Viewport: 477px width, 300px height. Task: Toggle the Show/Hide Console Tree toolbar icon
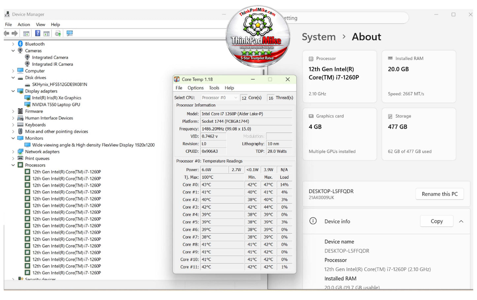26,33
